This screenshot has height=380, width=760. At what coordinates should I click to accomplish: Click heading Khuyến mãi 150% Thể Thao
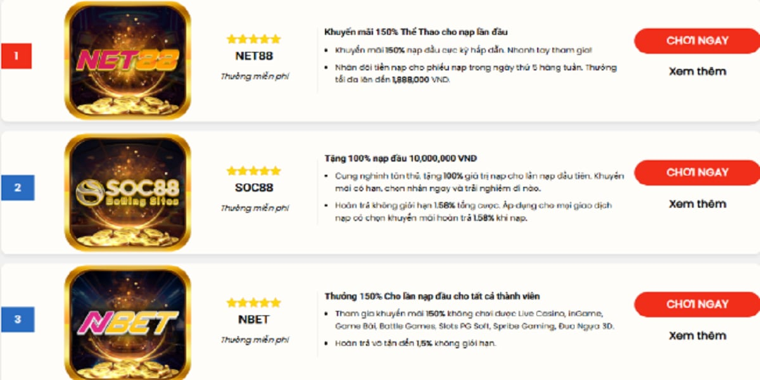[x=415, y=32]
